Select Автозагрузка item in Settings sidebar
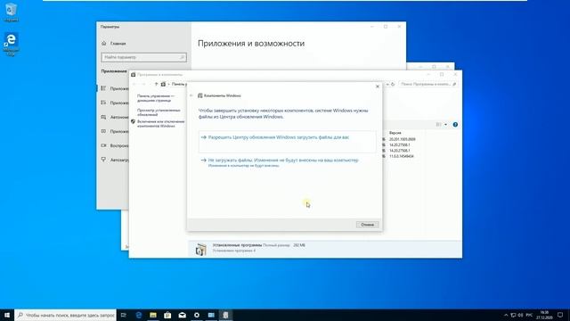The height and width of the screenshot is (321, 570). (x=115, y=160)
